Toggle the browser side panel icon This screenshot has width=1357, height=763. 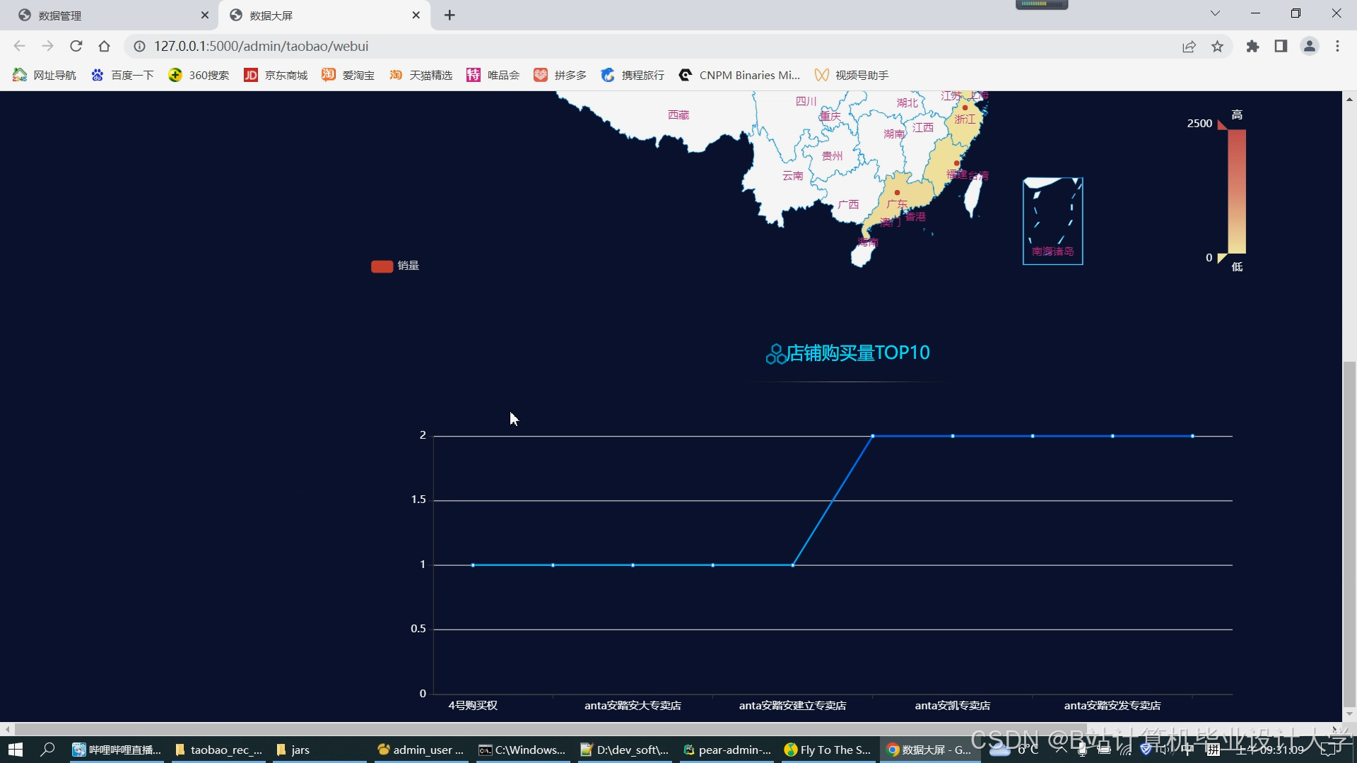coord(1281,47)
